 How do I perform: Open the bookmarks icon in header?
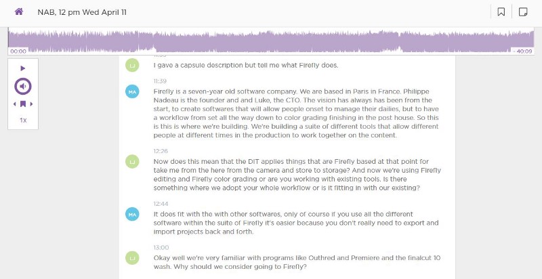pos(501,12)
